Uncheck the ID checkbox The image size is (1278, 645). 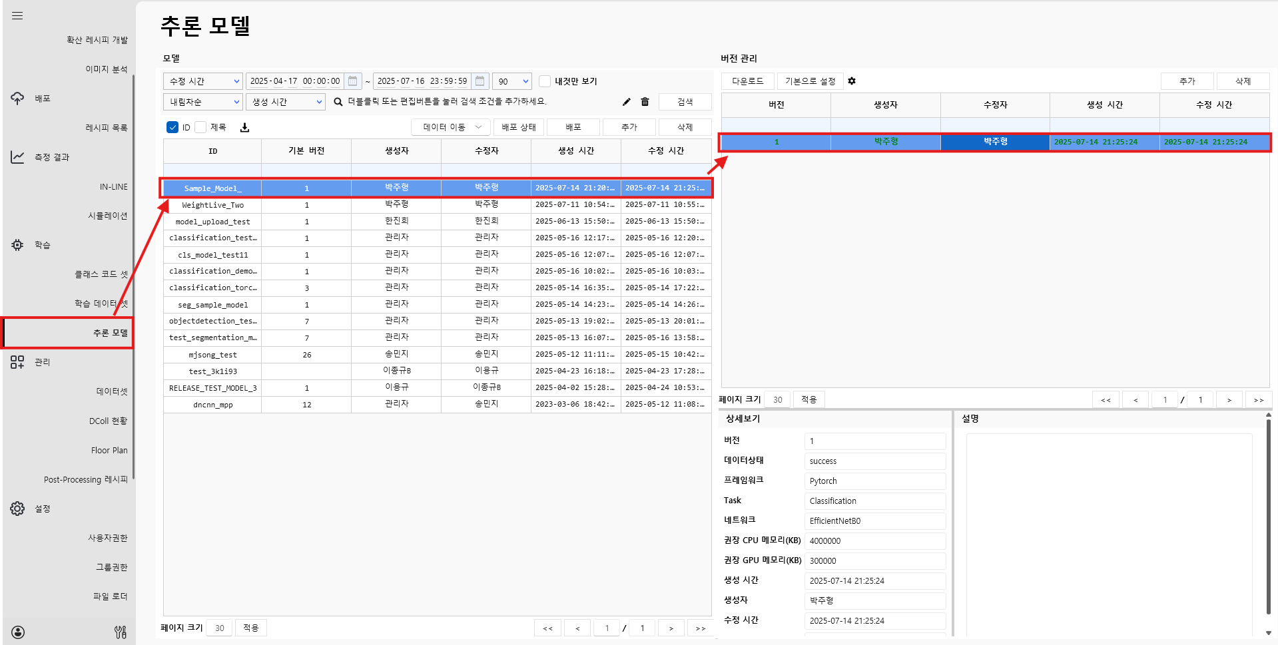pyautogui.click(x=172, y=127)
